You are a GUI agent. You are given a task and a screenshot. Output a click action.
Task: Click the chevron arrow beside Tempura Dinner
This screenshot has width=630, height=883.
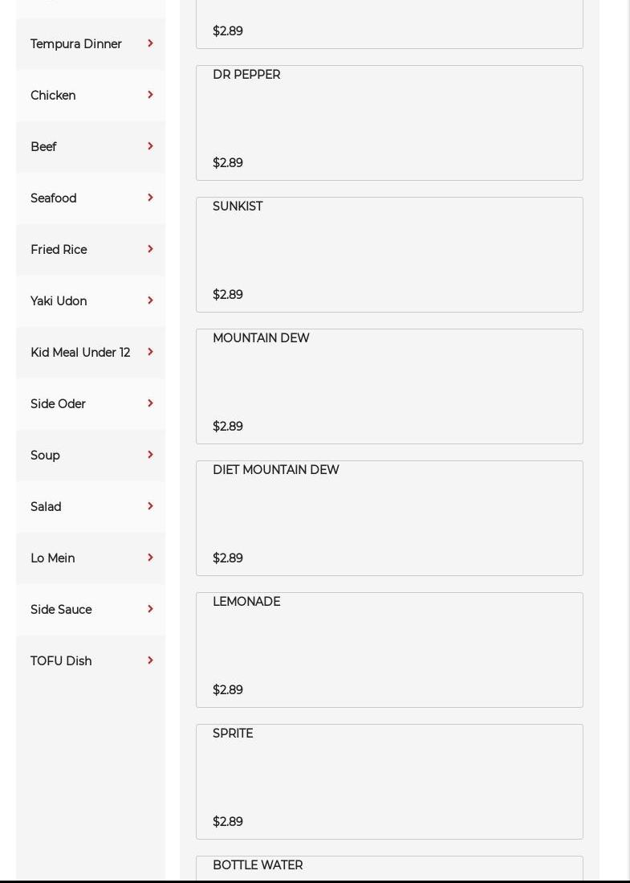coord(150,43)
